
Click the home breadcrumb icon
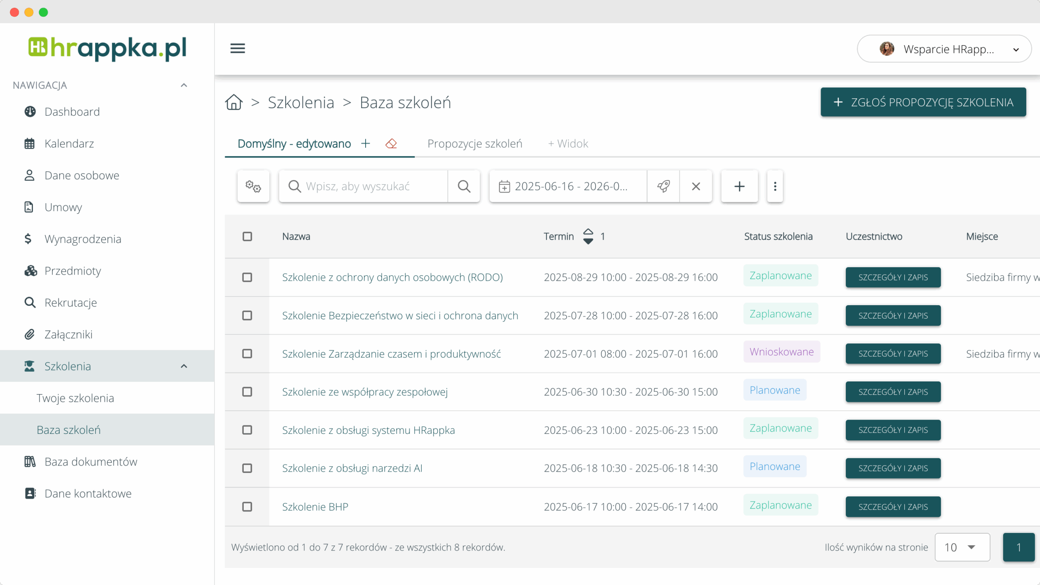coord(234,102)
